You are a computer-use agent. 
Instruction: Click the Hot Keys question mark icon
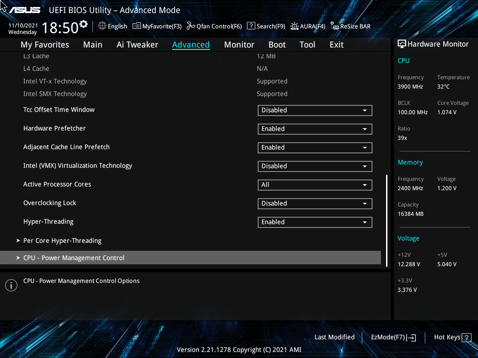(x=466, y=337)
